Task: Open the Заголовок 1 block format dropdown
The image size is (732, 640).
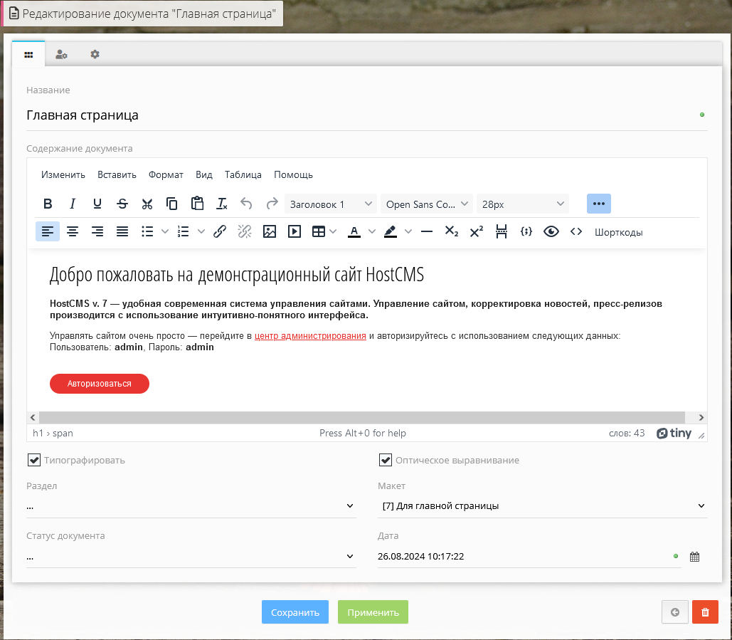Action: [330, 204]
